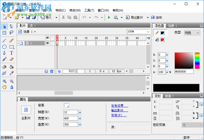This screenshot has height=140, width=204.
Task: Select the ink bottle tool
Action: [x=4, y=67]
